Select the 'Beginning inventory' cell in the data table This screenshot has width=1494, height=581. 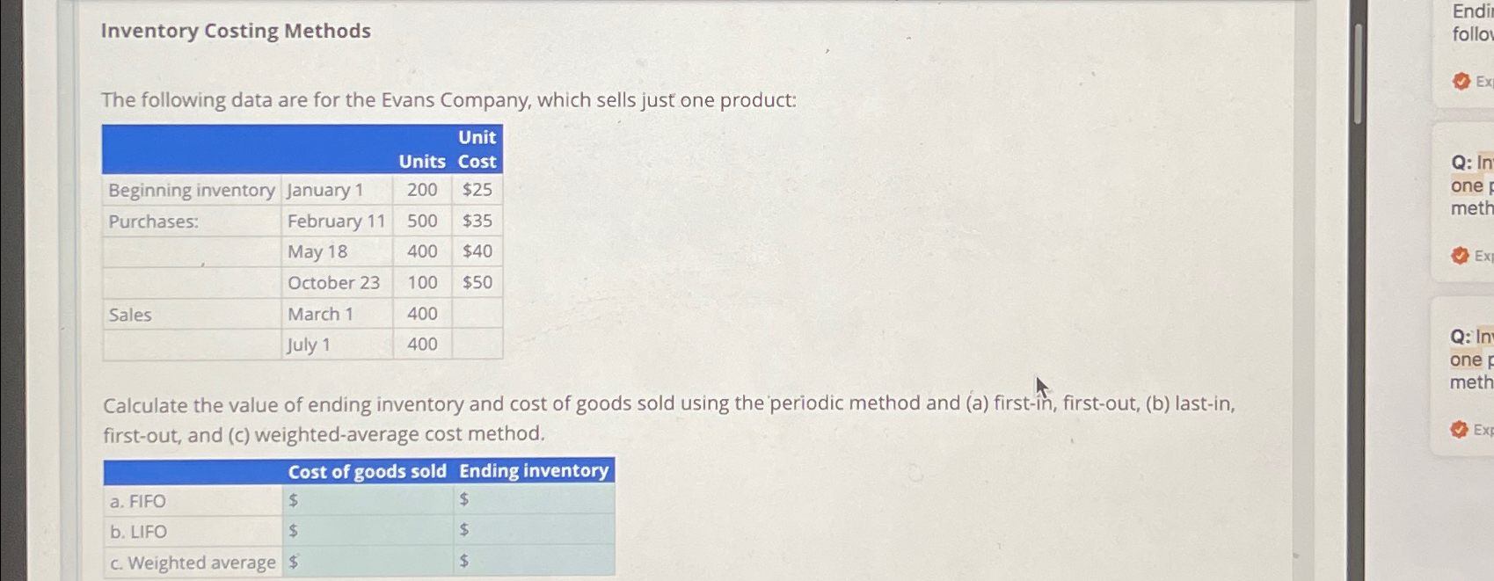click(x=191, y=190)
